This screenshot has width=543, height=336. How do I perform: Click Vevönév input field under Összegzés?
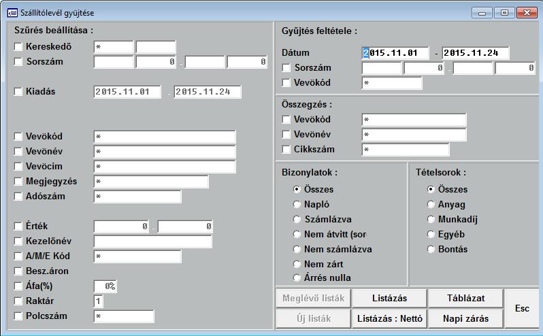(414, 135)
